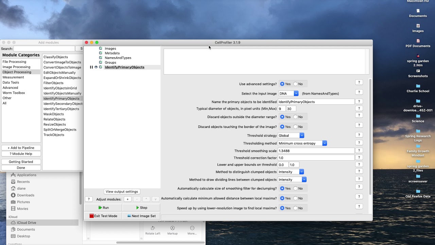Click Next Image Set button
Viewport: 435px width, 245px height.
coord(141,216)
